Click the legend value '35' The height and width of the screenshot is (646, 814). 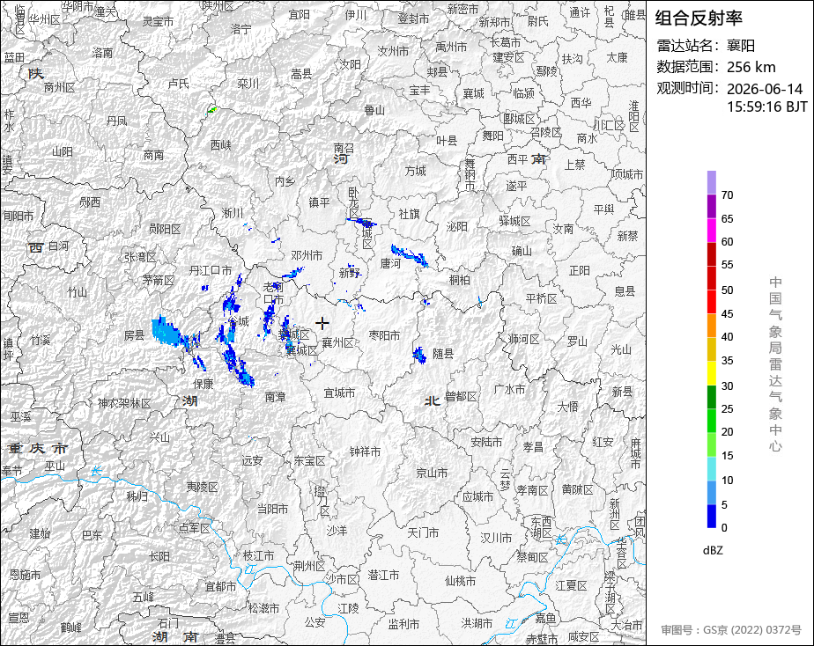[728, 360]
